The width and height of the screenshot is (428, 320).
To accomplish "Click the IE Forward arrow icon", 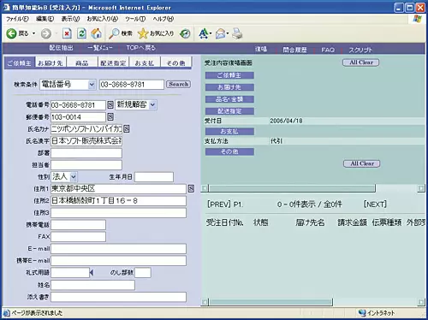I will click(x=45, y=34).
